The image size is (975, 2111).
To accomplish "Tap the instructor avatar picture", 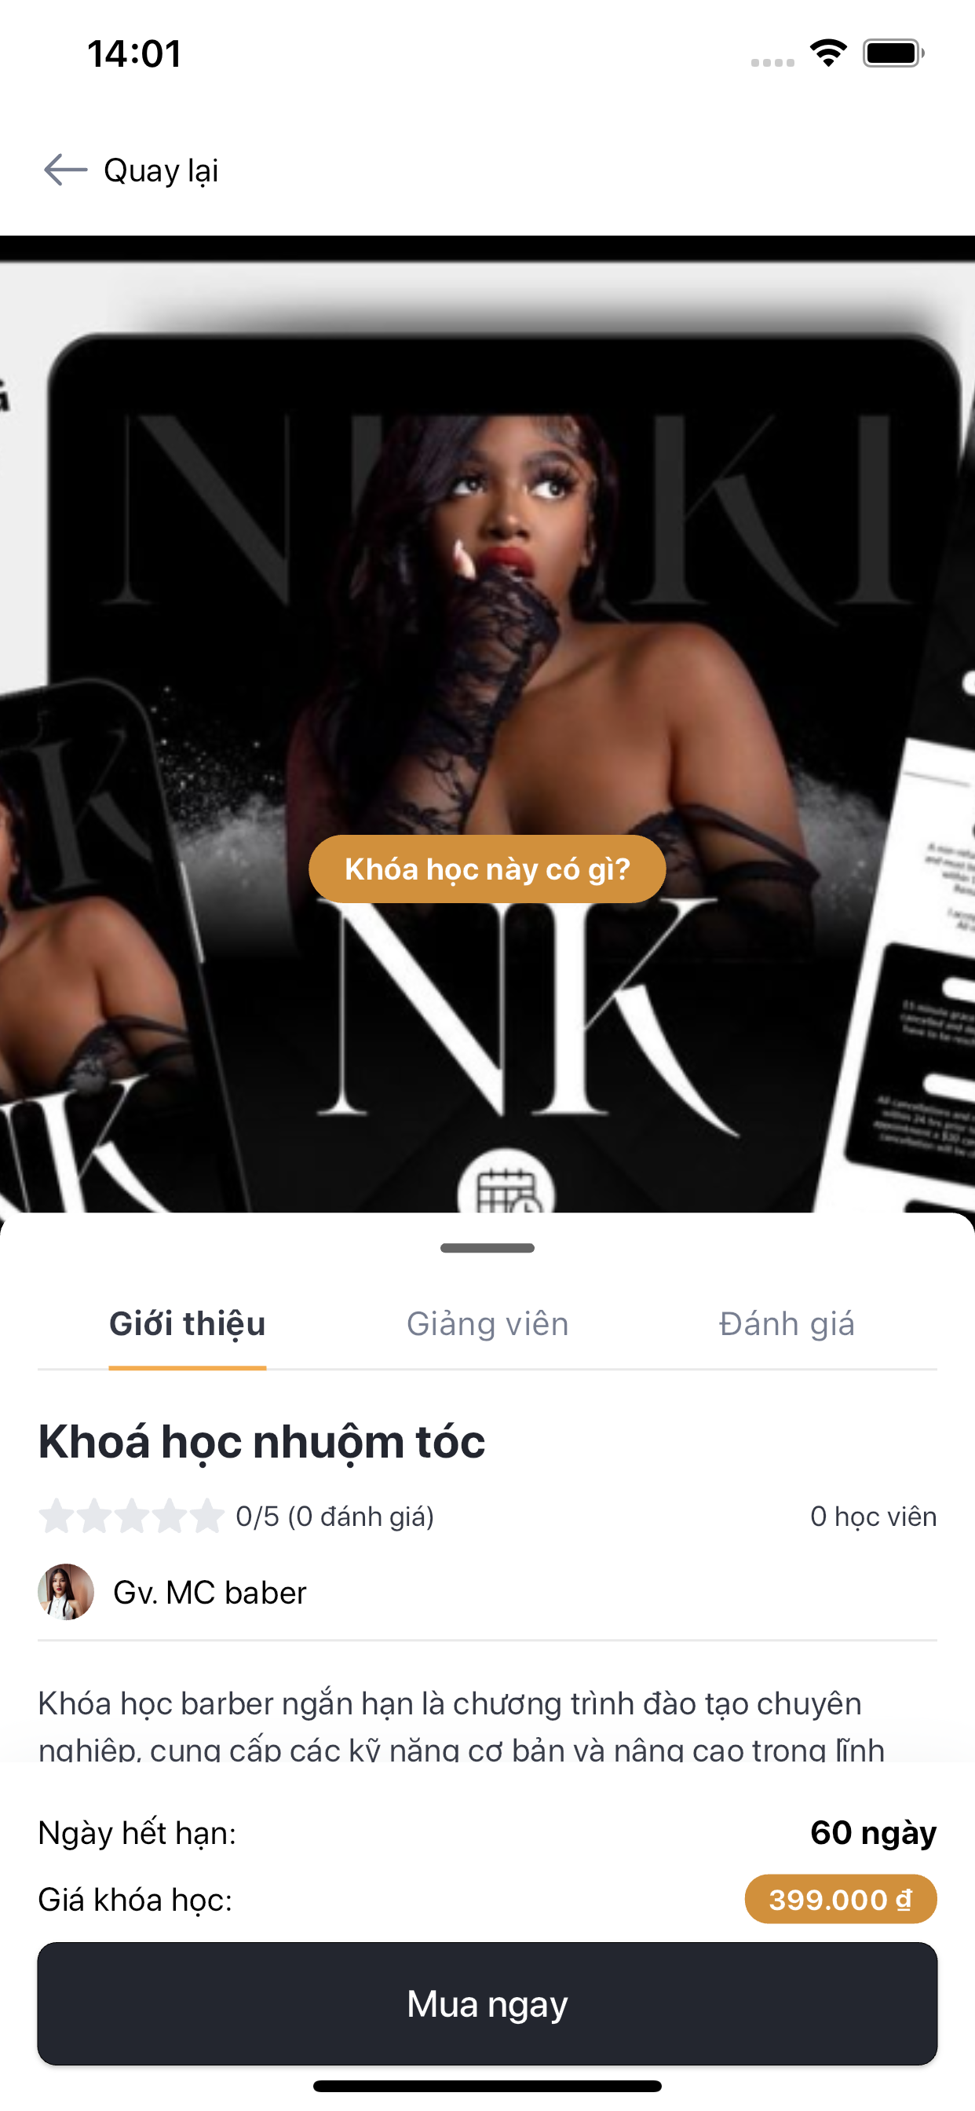I will pos(65,1591).
